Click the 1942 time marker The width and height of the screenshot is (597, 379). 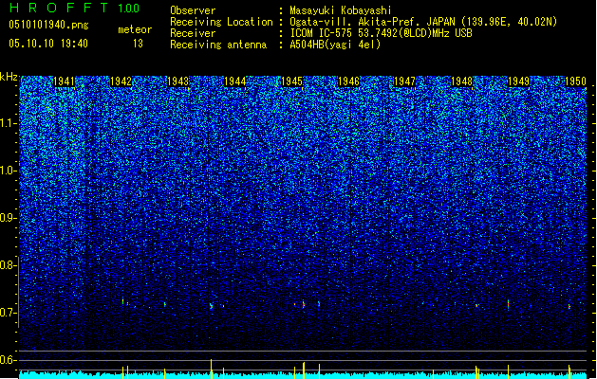(x=121, y=81)
